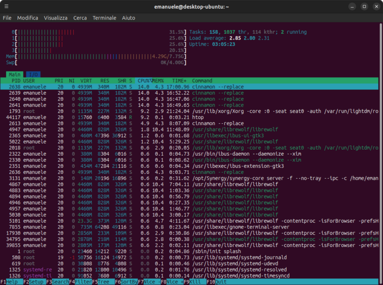Viewport: 383px width, 285px height.
Task: Click the Mem usage meter bar
Action: pyautogui.click(x=96, y=56)
